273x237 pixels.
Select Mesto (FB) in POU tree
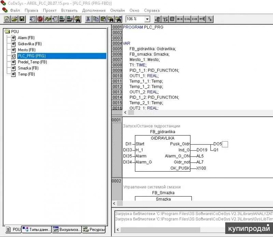(x=27, y=50)
